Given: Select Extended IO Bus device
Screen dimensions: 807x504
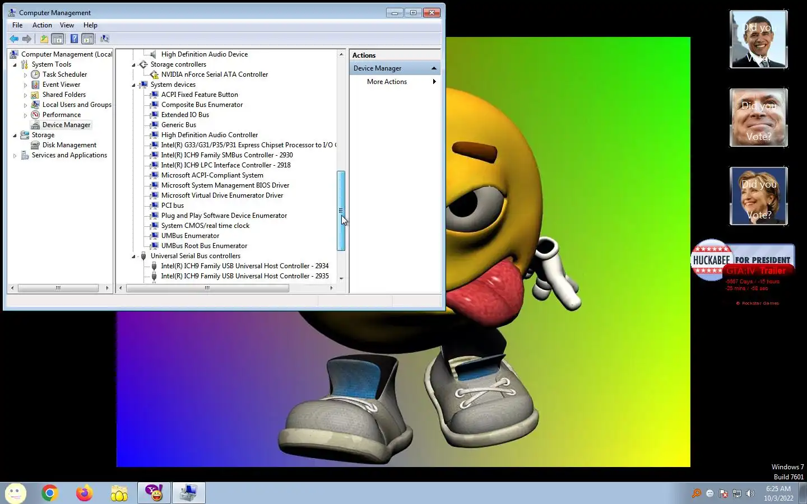Looking at the screenshot, I should [x=185, y=115].
